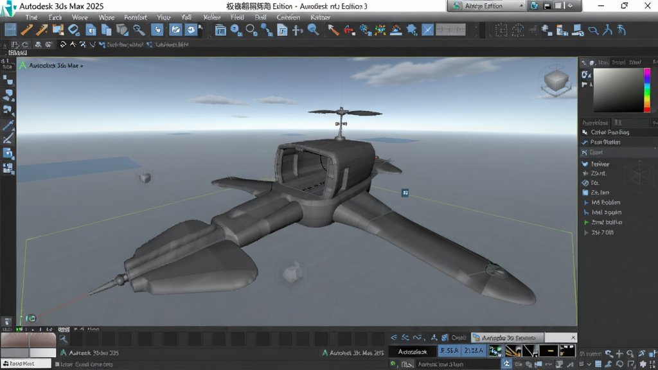Click the magnifier-wrench toolbar icon
658x370 pixels.
(x=139, y=30)
